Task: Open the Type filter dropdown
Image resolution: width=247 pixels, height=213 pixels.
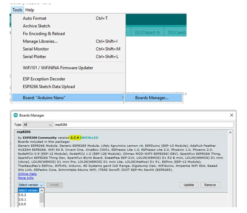Action: click(x=38, y=125)
